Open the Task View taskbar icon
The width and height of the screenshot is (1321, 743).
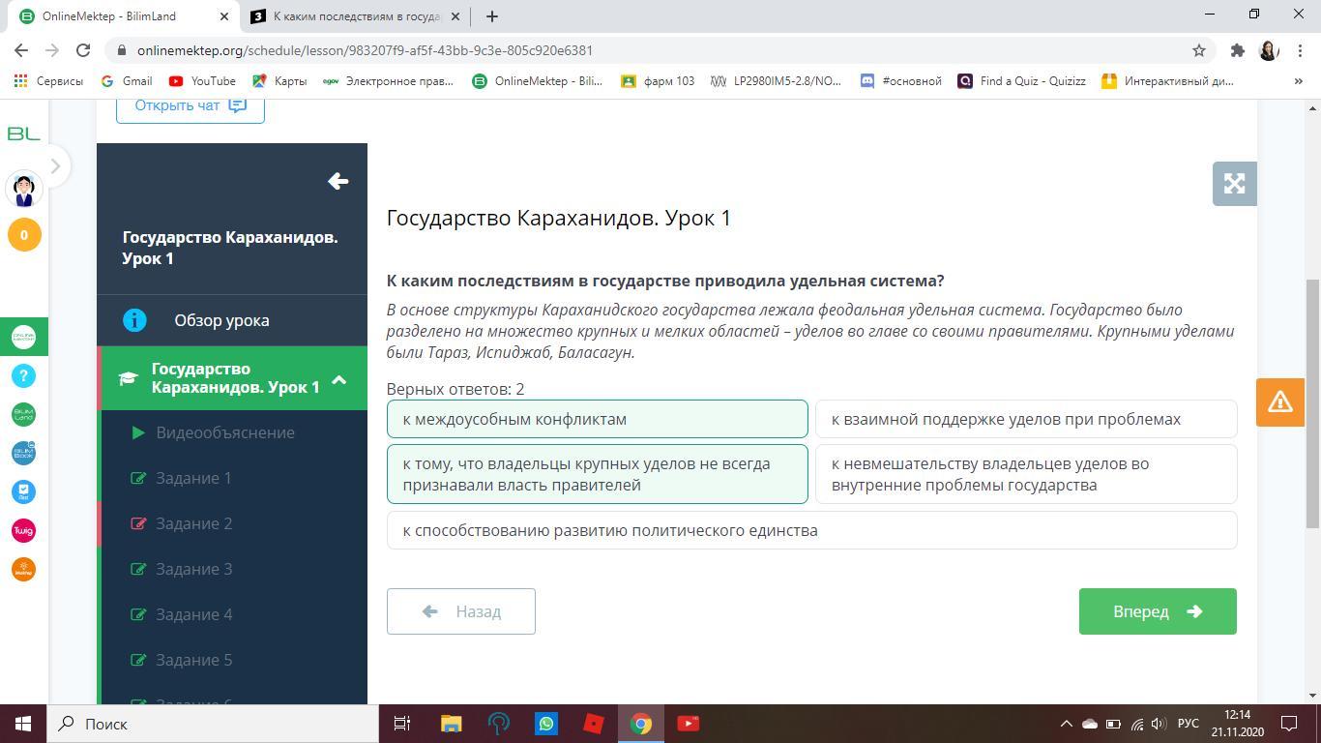[402, 724]
